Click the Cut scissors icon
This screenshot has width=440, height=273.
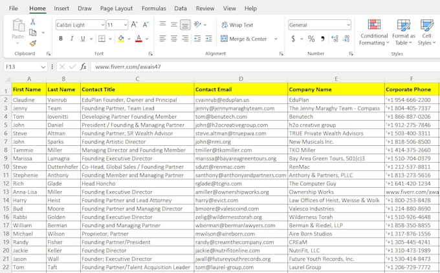tap(33, 21)
